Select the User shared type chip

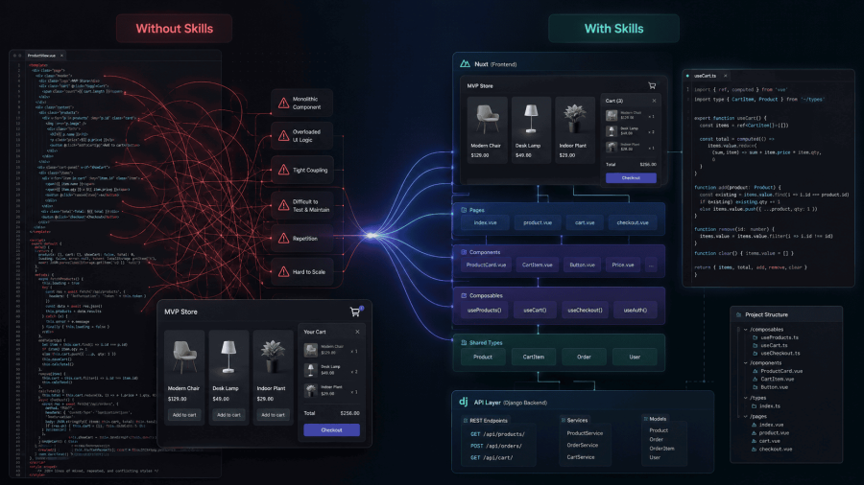pos(635,357)
